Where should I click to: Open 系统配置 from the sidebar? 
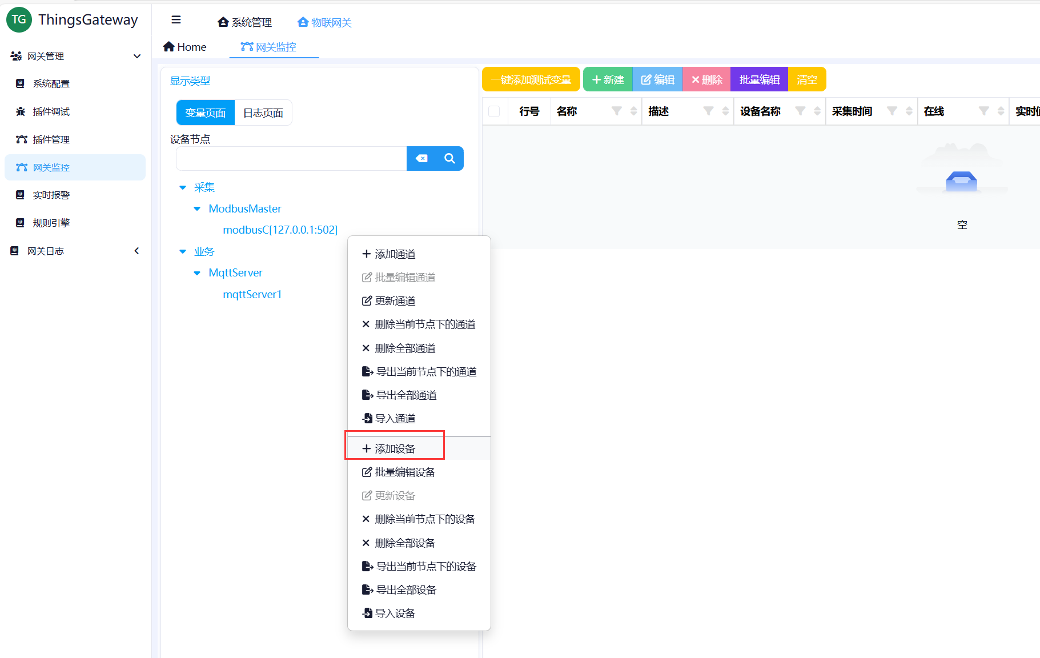tap(49, 83)
